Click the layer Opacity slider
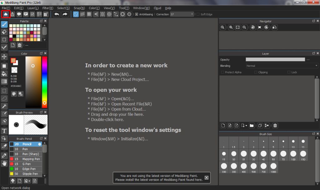The image size is (320, 190). pyautogui.click(x=275, y=60)
